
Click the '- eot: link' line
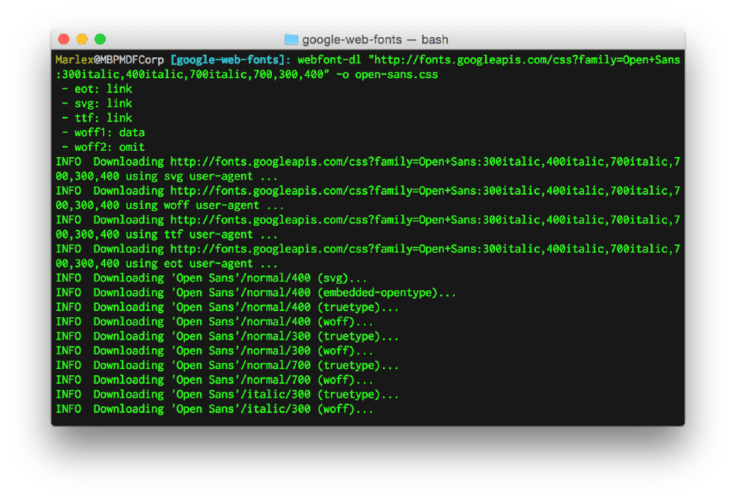[97, 89]
